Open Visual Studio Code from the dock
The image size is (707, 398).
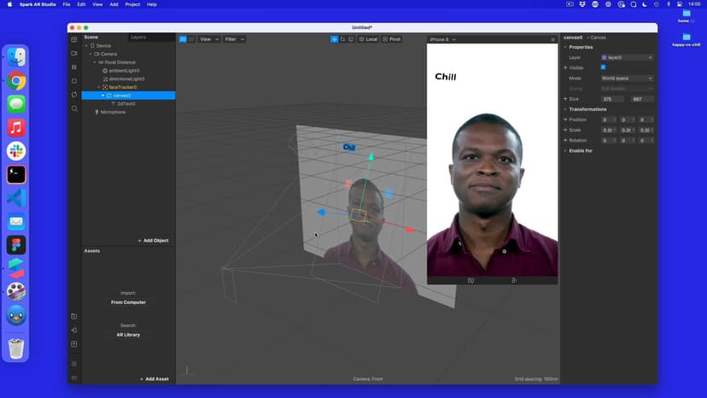click(x=16, y=198)
